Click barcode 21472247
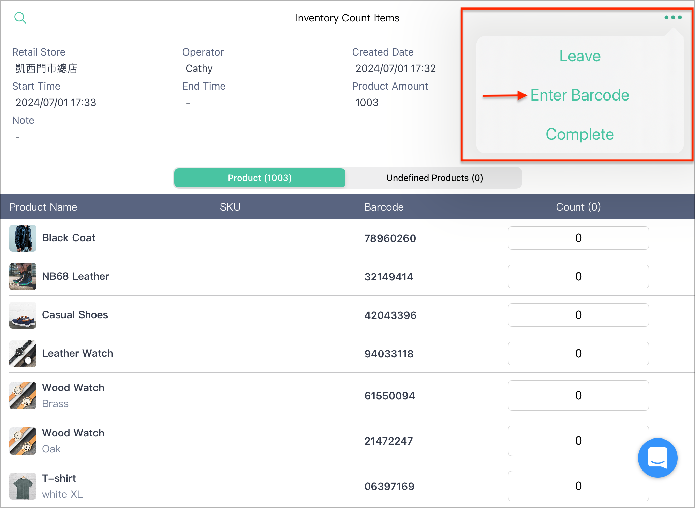Screen dimensions: 695x508 click(x=388, y=441)
